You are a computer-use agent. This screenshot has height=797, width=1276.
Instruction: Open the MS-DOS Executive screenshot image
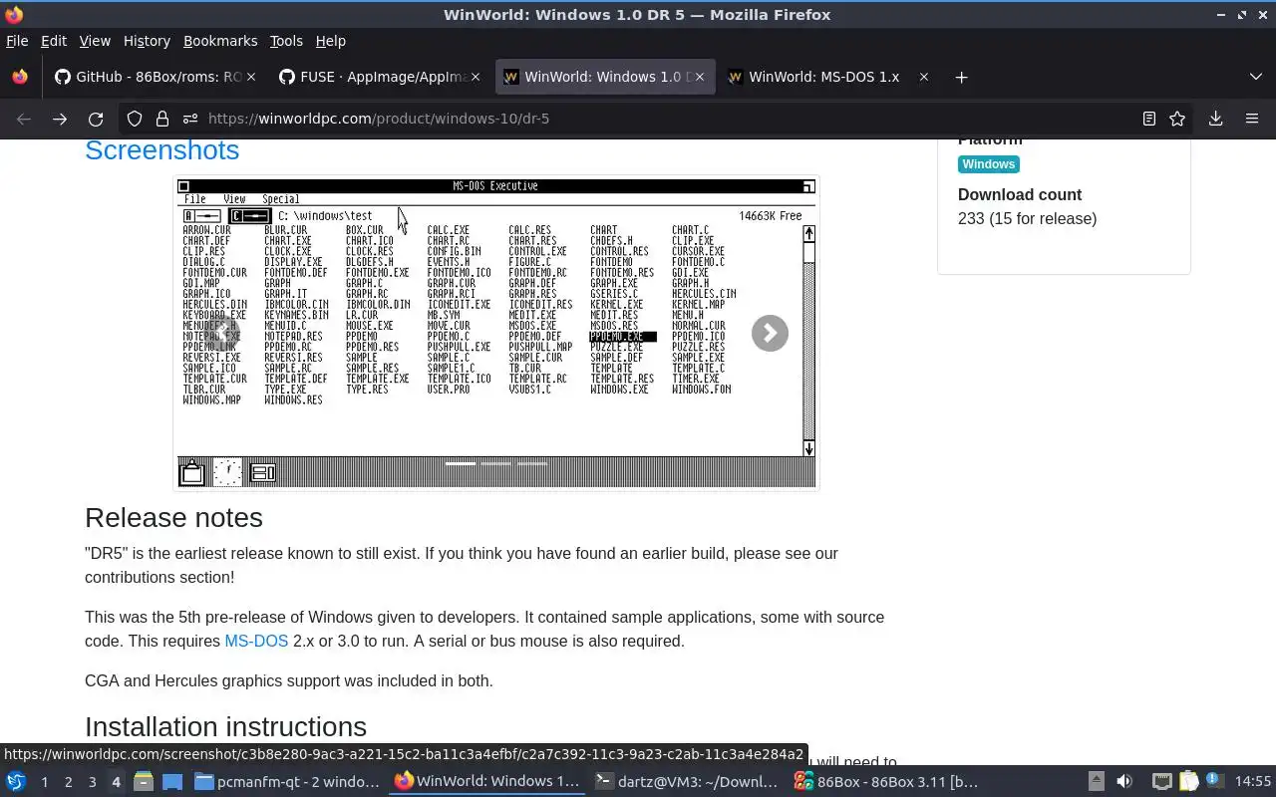496,333
